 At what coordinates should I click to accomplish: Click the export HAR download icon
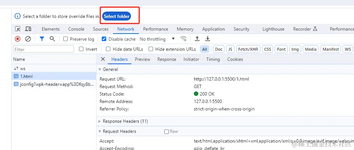(x=208, y=39)
